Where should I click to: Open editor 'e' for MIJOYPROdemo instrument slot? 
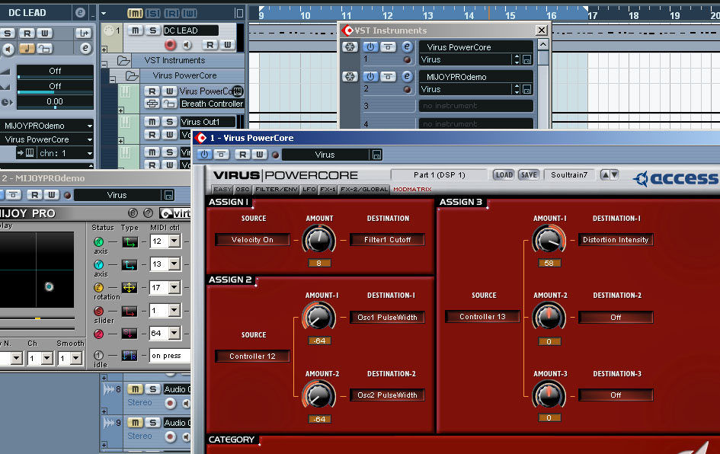click(407, 77)
